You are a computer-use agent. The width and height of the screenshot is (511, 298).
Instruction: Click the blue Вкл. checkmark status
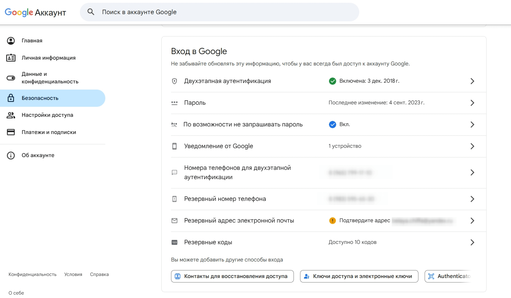click(x=332, y=125)
